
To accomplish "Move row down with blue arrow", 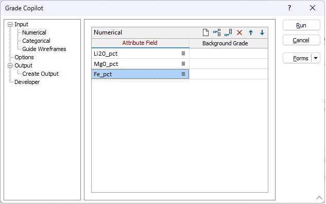I will tap(262, 32).
